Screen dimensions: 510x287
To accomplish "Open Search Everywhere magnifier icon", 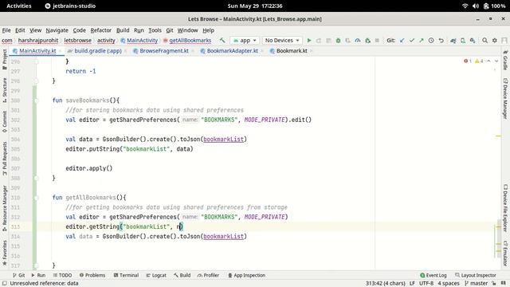I will click(x=484, y=41).
